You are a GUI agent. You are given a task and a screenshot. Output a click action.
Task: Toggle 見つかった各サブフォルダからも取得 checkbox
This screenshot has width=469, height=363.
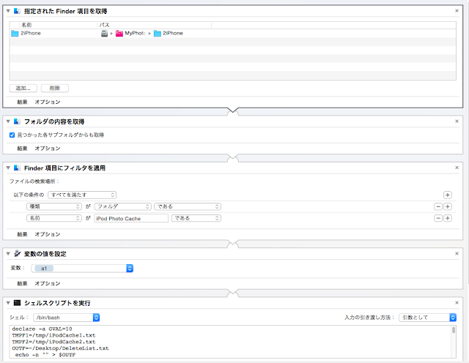coord(12,135)
